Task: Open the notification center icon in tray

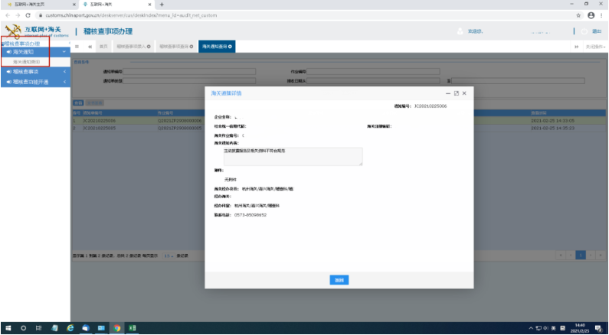Action: point(598,328)
